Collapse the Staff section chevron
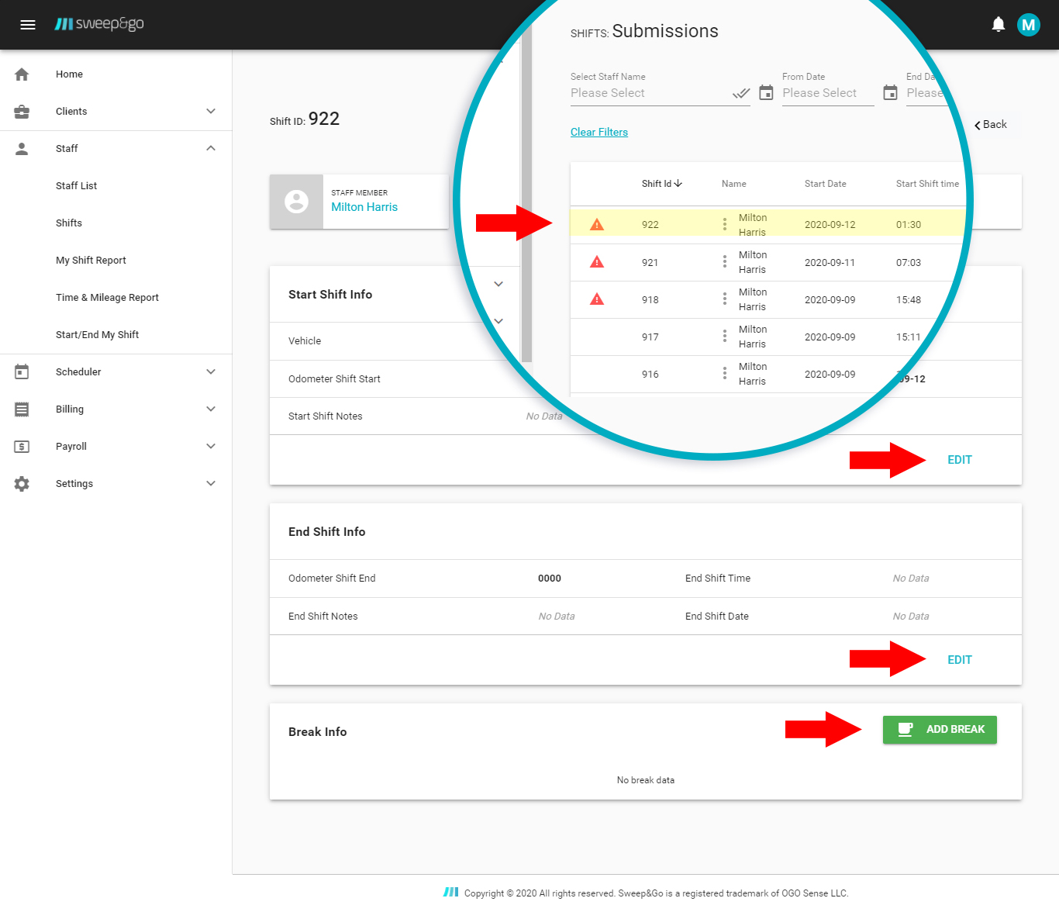The width and height of the screenshot is (1059, 912). click(x=211, y=149)
